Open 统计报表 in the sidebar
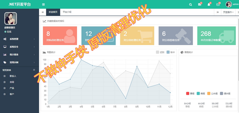The height and width of the screenshot is (113, 239). [19, 55]
